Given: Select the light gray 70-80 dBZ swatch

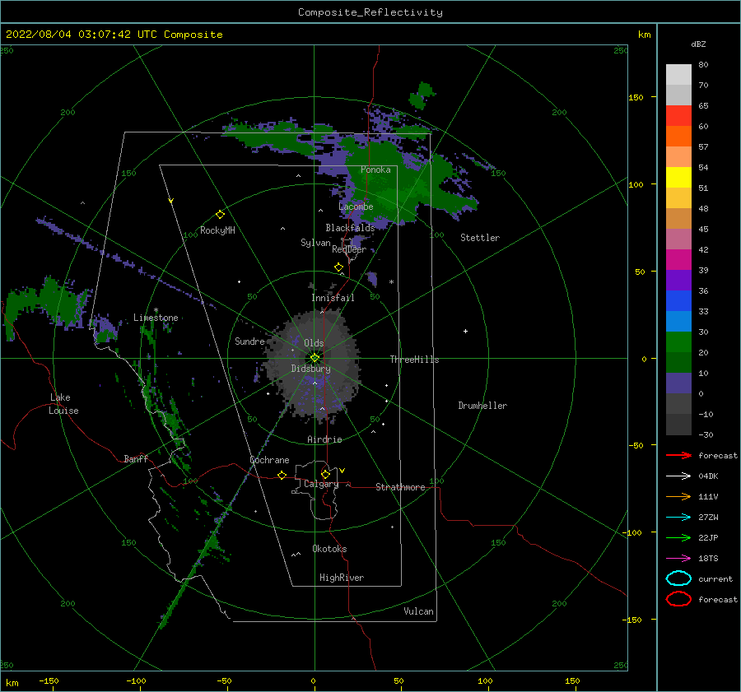Looking at the screenshot, I should point(678,74).
